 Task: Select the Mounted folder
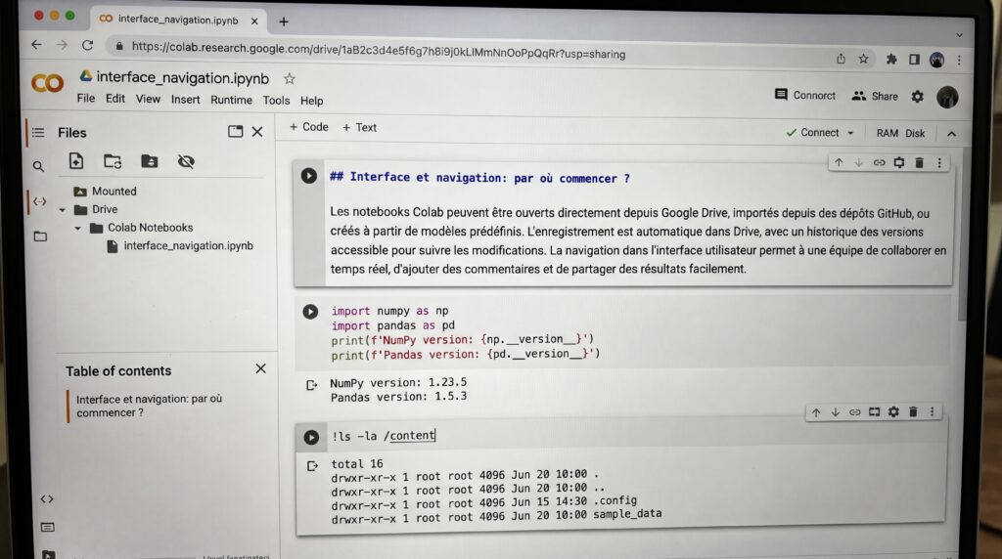point(105,191)
